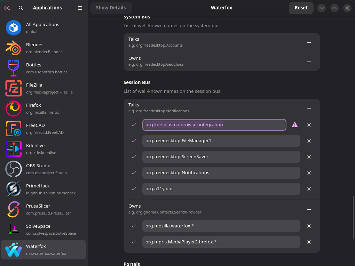355x266 pixels.
Task: Select SolveSpace in the application list
Action: click(x=44, y=229)
